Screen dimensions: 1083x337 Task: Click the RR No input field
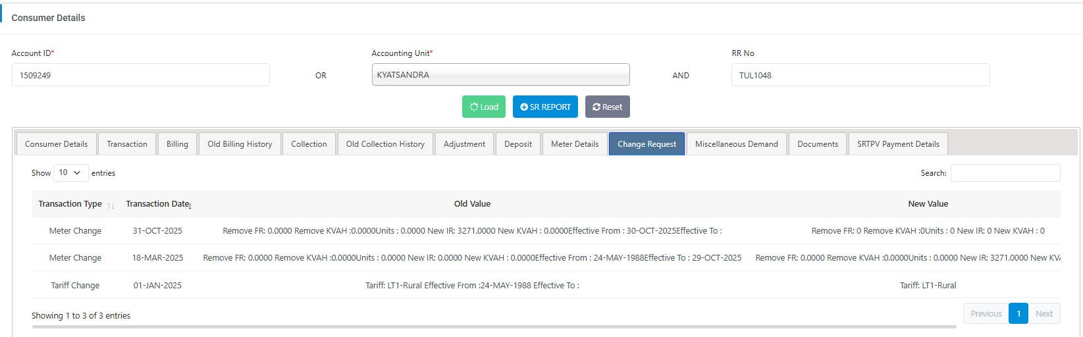(x=860, y=75)
